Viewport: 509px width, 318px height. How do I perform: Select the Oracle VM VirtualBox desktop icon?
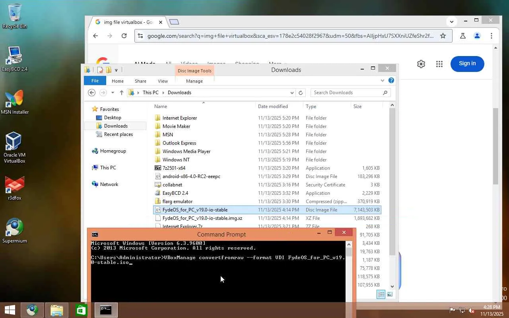pos(14,147)
